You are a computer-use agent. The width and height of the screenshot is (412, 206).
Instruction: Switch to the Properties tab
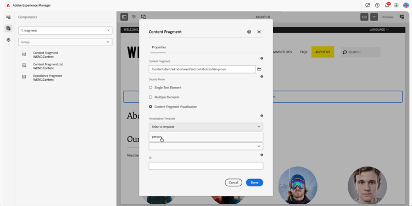[x=159, y=47]
